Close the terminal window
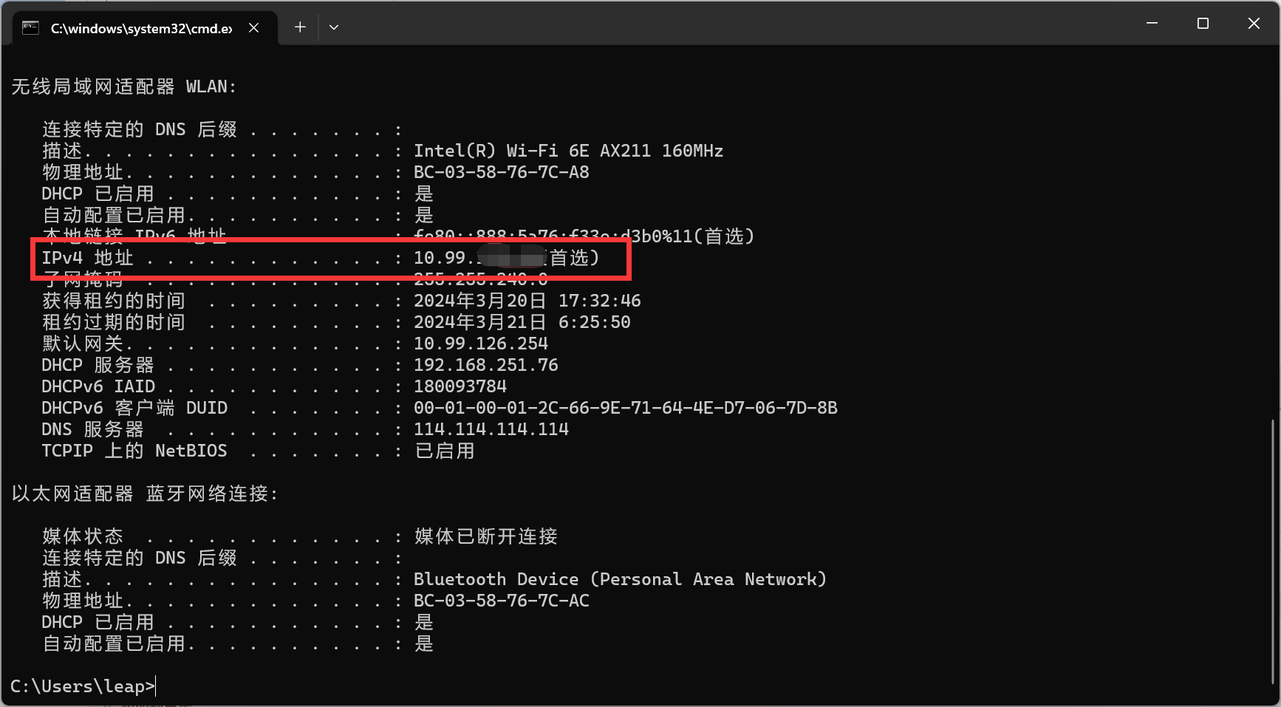This screenshot has width=1281, height=707. click(x=1254, y=24)
